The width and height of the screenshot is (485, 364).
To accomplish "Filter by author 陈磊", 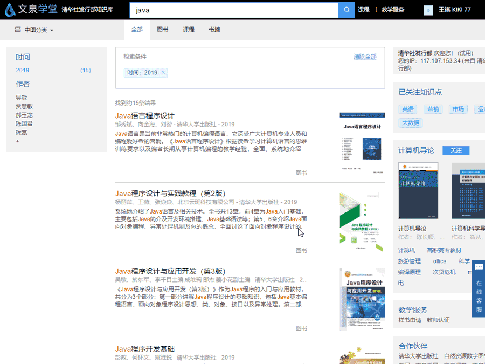I will [22, 133].
